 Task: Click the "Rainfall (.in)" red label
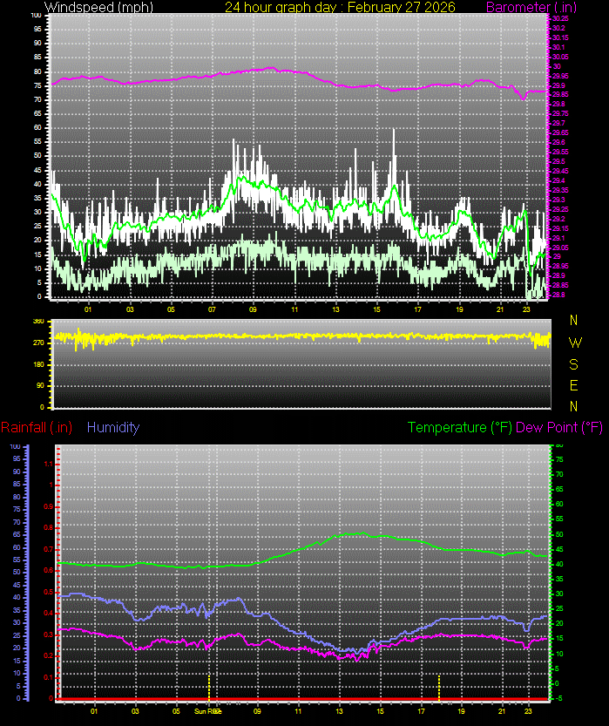[37, 427]
